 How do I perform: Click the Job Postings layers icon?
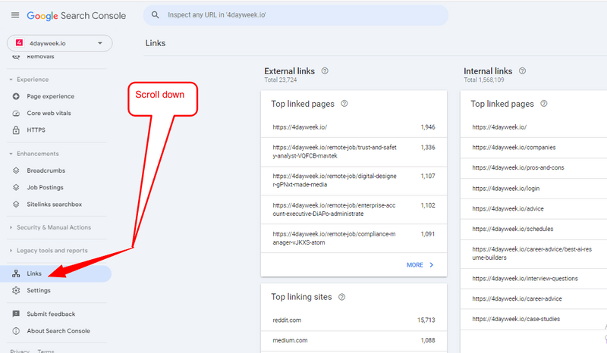click(x=16, y=188)
